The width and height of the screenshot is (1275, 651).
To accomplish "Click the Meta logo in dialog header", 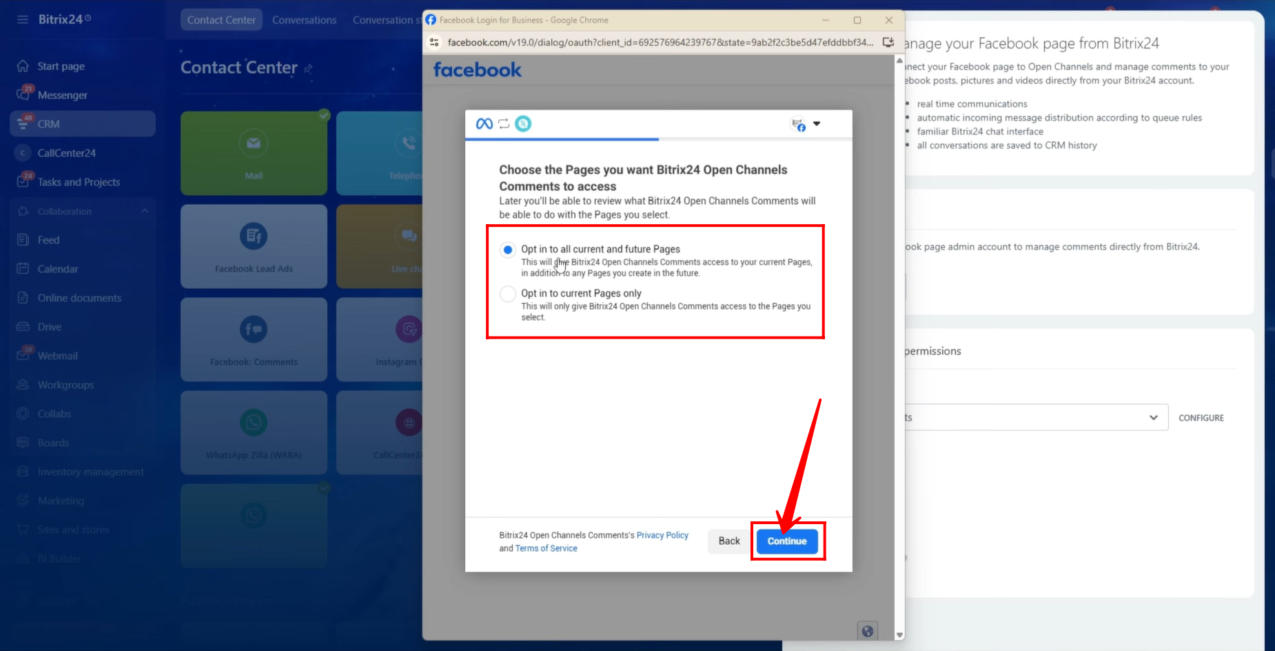I will (x=484, y=123).
